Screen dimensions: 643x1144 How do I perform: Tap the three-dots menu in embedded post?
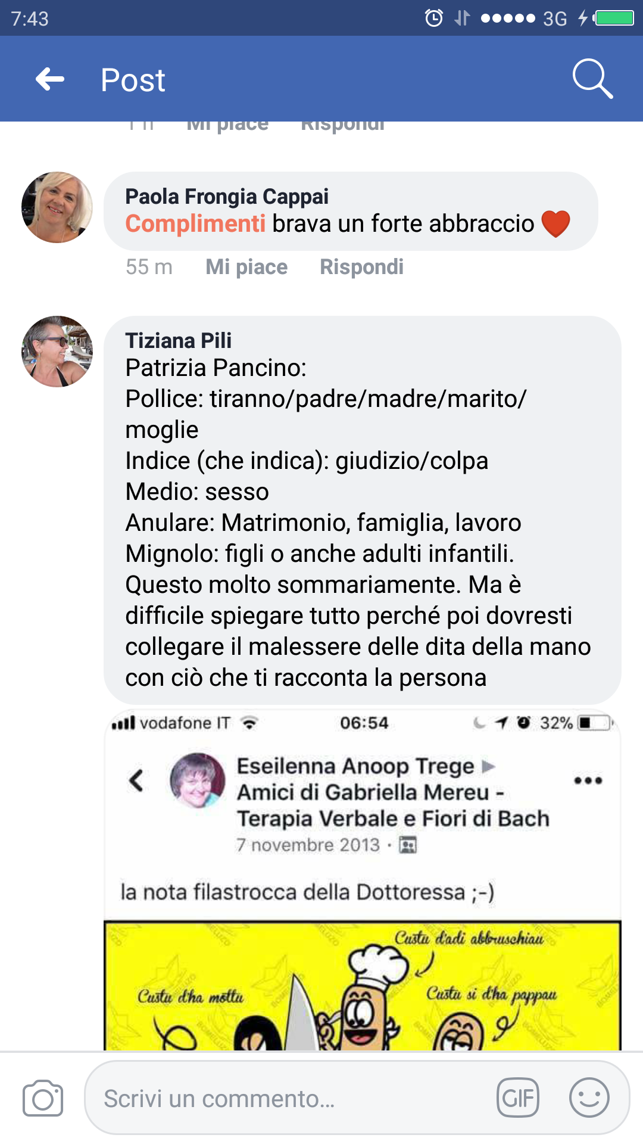pyautogui.click(x=588, y=781)
